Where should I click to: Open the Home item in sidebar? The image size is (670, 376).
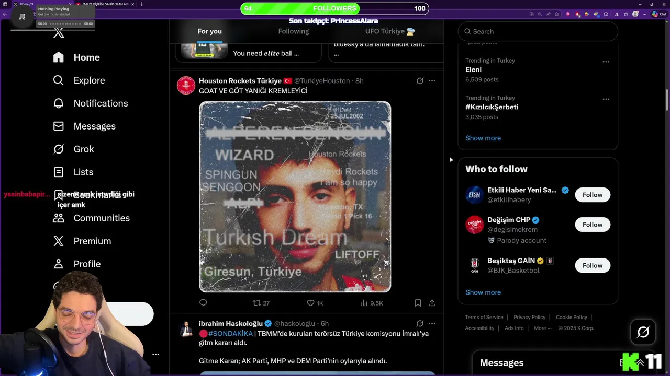pyautogui.click(x=76, y=57)
